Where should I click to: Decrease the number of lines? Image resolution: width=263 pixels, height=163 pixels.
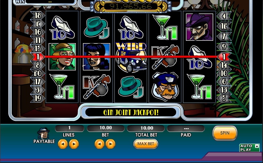(x=63, y=144)
